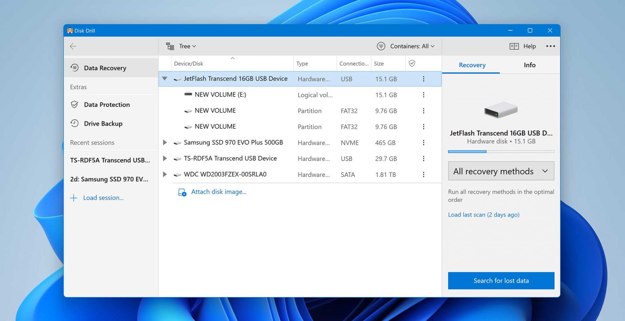625x321 pixels.
Task: Click the 465 GB size value
Action: click(385, 143)
